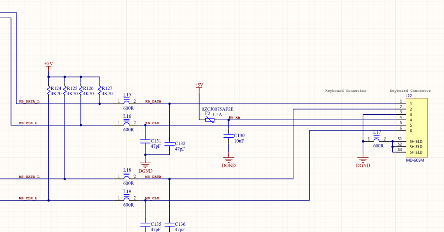Click fuse F2 symbol
The image size is (444, 232).
[210, 120]
